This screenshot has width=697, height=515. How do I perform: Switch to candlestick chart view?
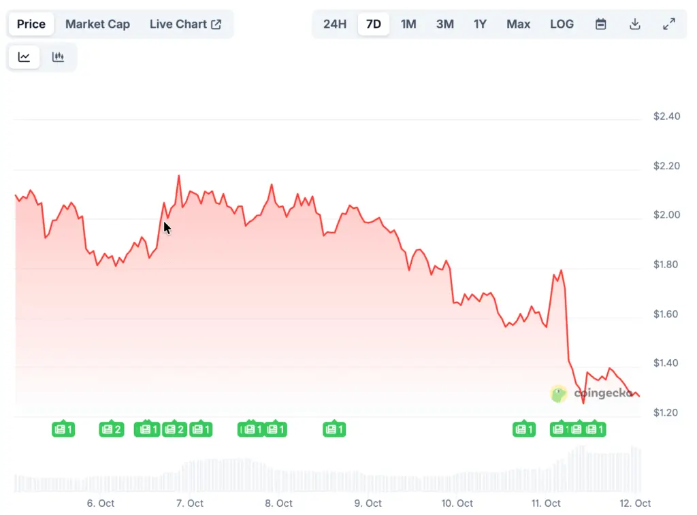(58, 57)
